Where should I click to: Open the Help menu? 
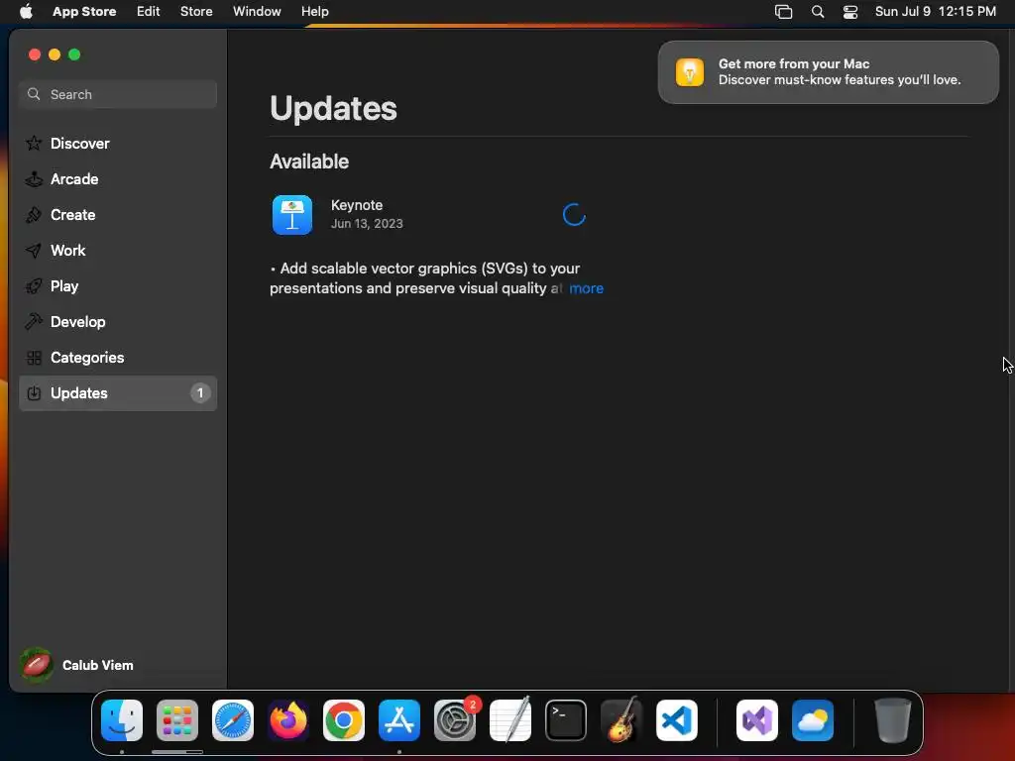coord(314,11)
